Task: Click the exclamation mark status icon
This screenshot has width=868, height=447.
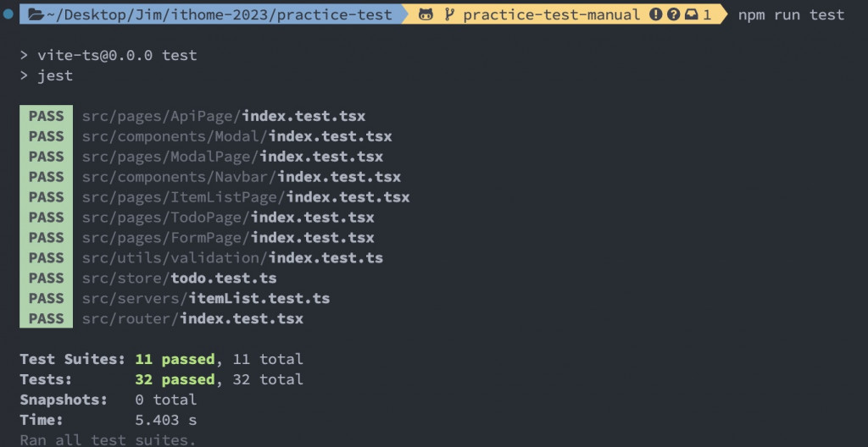Action: 655,14
